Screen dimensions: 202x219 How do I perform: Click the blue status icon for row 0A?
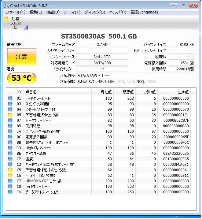click(x=10, y=131)
